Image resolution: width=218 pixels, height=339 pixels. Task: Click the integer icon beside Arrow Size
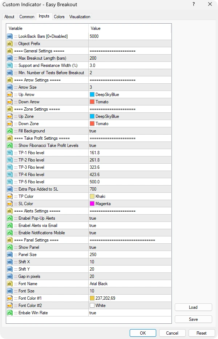coord(10,87)
